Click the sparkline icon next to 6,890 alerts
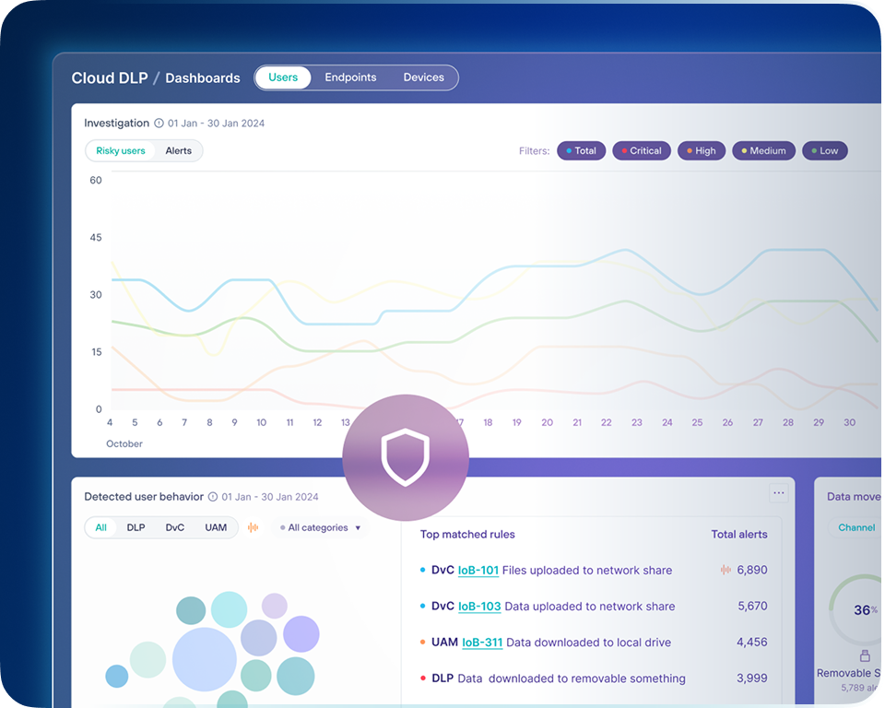Viewport: 885px width, 708px height. click(x=725, y=570)
